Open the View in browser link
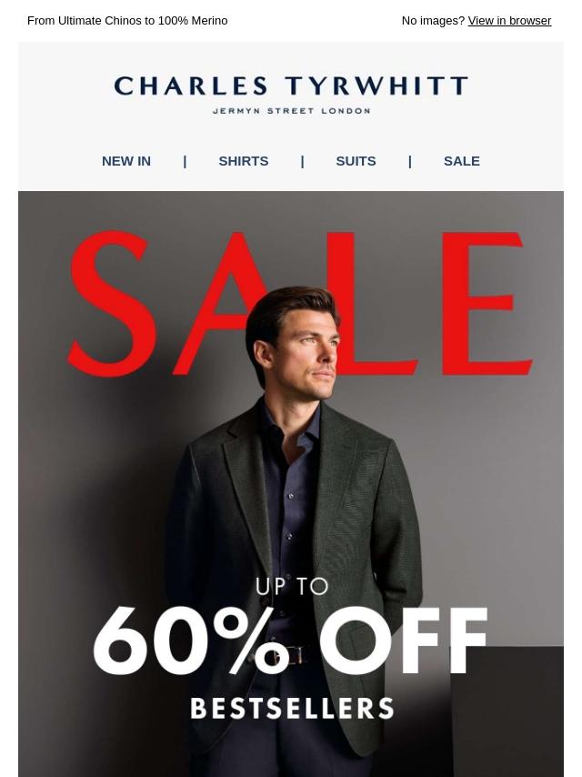The image size is (582, 777). coord(509,21)
